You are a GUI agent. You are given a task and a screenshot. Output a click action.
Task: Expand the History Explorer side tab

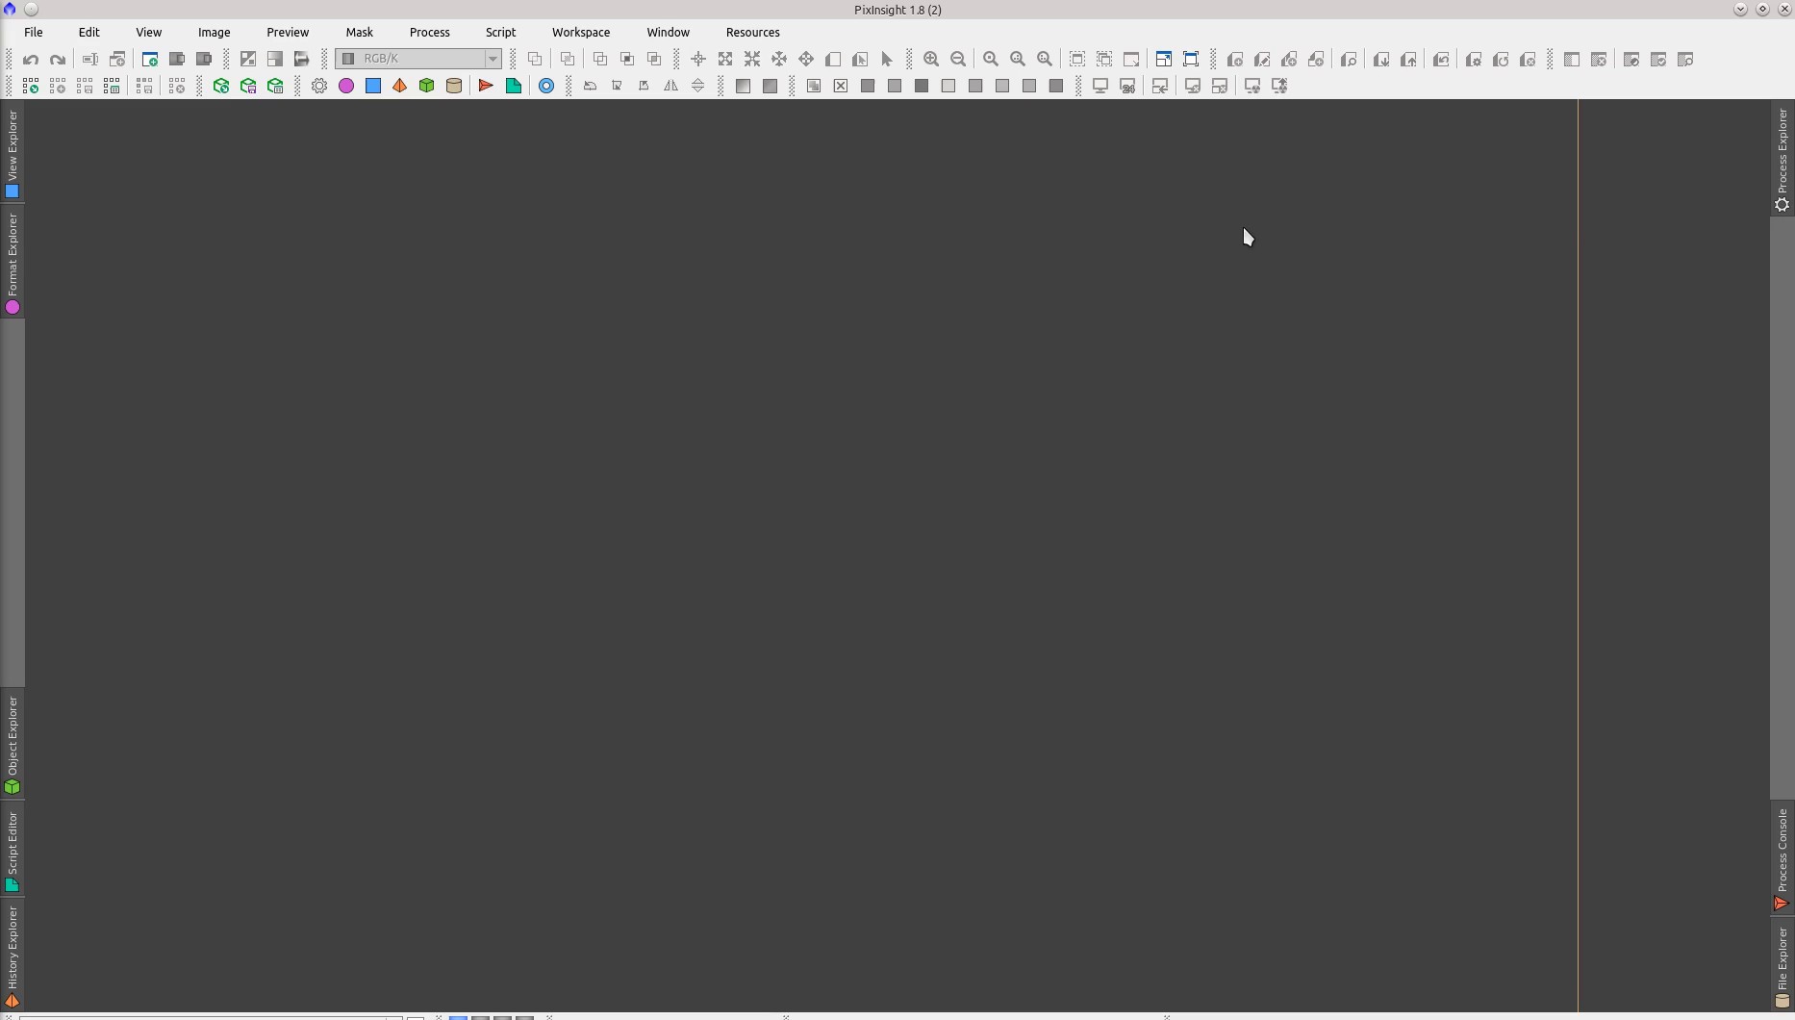click(x=13, y=956)
